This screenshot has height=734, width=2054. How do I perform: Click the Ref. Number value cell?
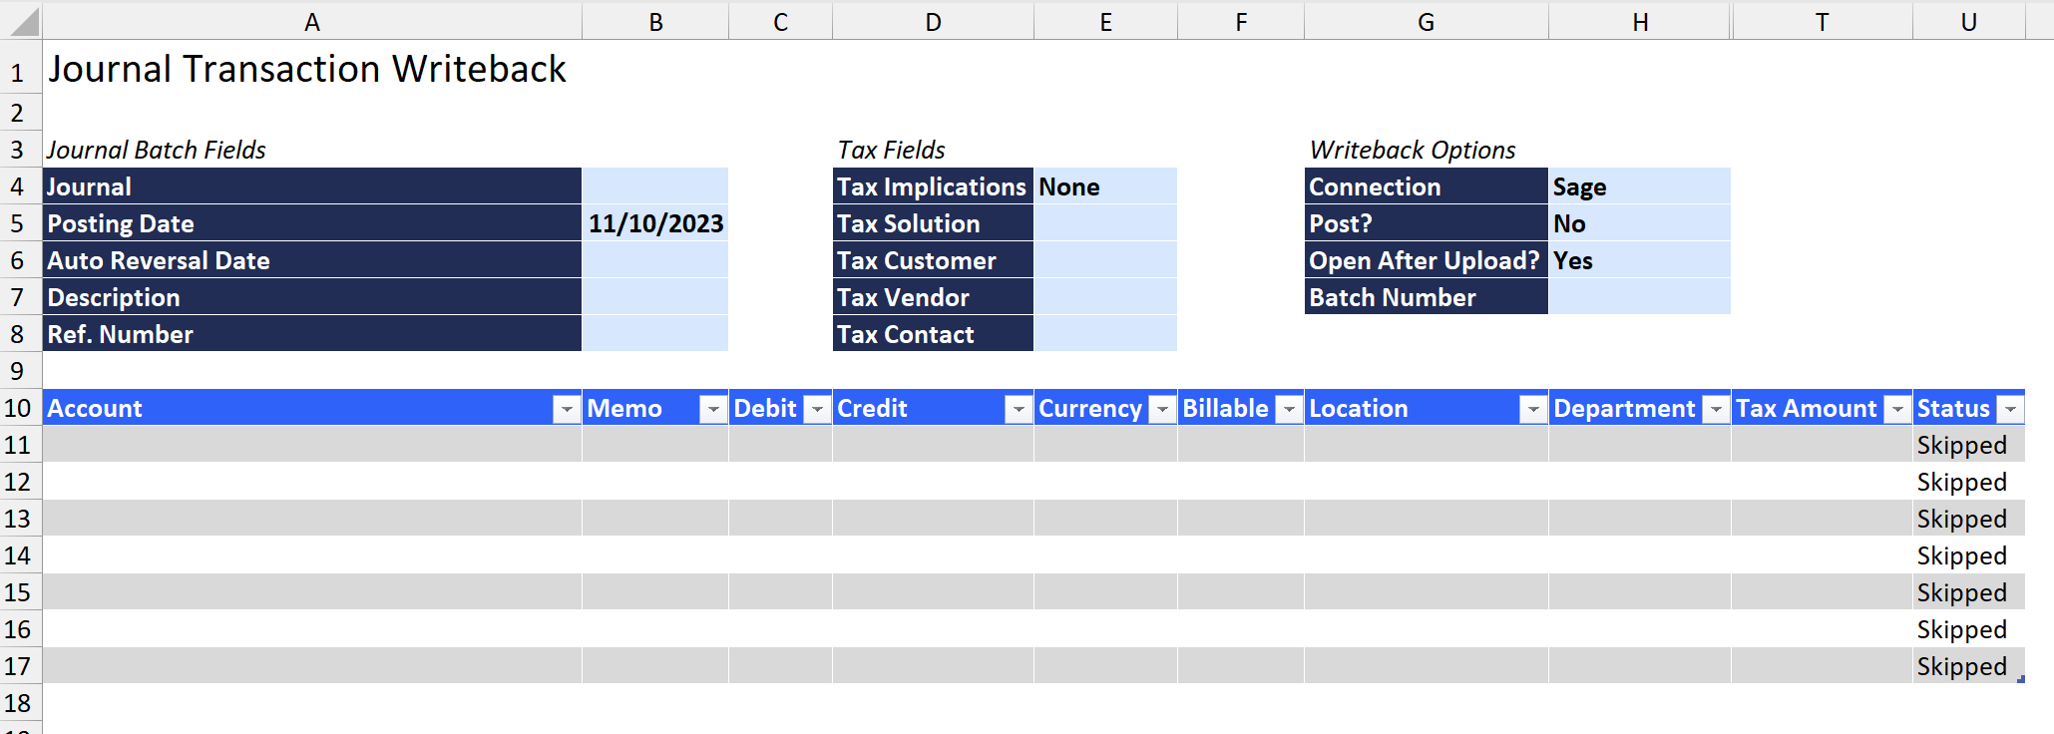(x=655, y=334)
